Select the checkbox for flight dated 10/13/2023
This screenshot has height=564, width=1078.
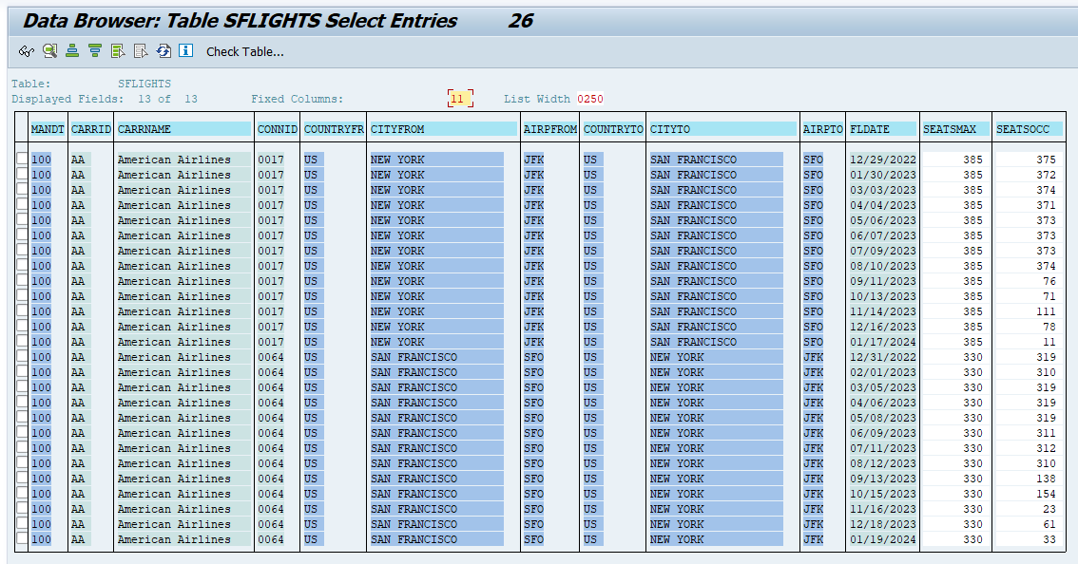[x=22, y=296]
